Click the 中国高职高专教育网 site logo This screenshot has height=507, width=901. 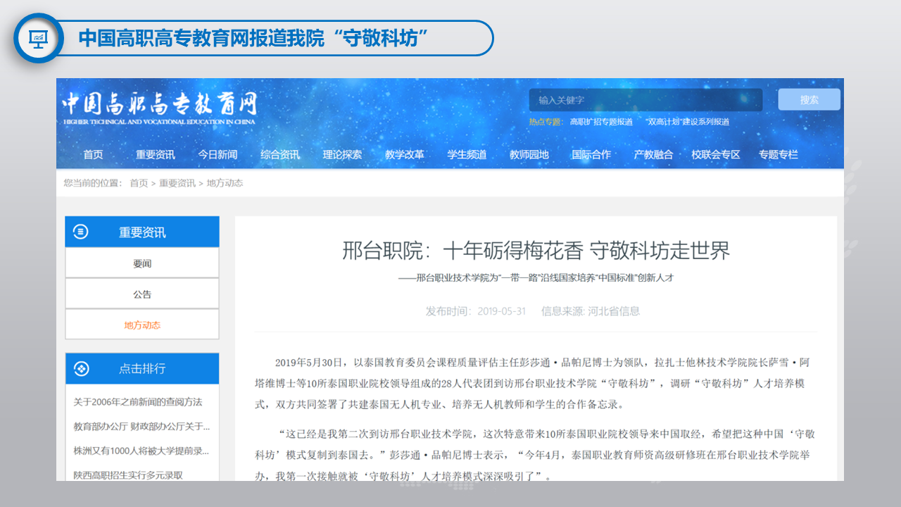159,108
